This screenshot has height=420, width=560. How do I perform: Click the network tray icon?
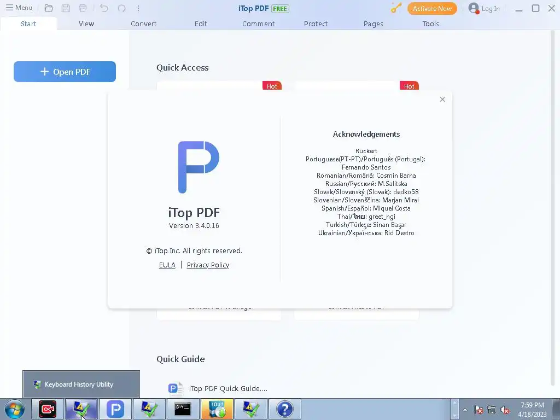(x=492, y=410)
